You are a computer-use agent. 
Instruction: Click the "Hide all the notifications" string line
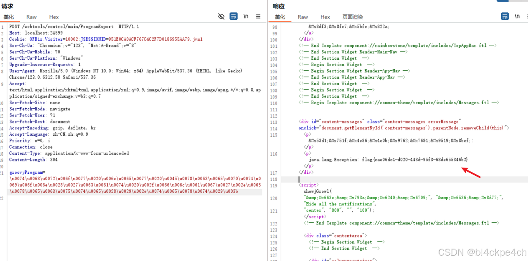pos(340,204)
